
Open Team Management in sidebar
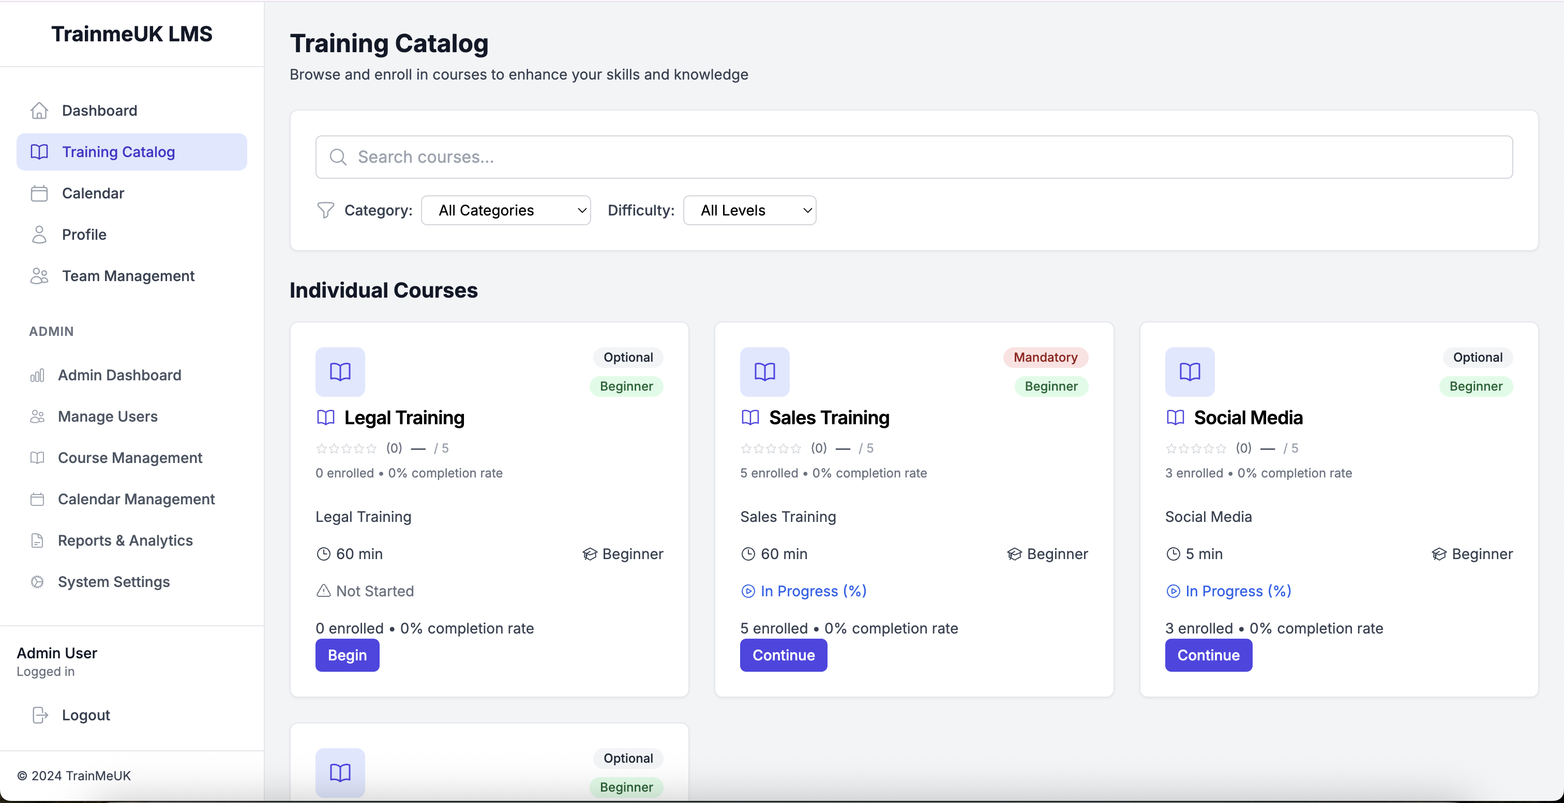131,276
